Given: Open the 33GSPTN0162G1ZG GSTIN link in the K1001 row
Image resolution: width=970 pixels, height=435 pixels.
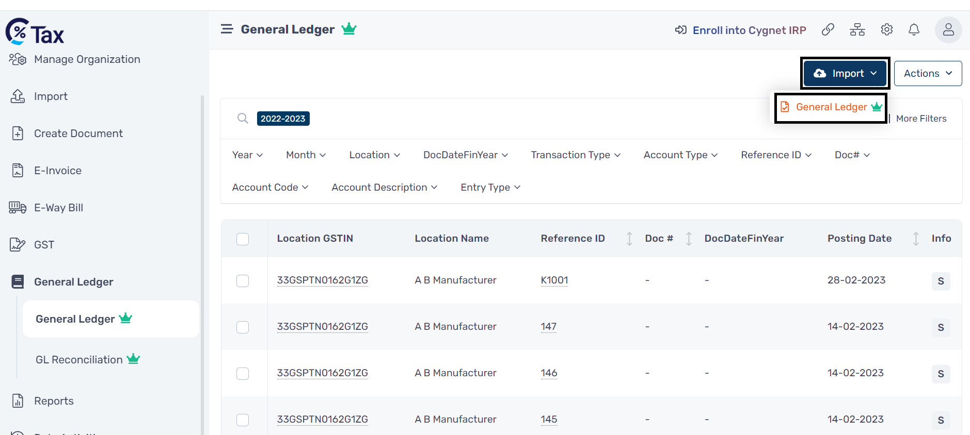Looking at the screenshot, I should [323, 280].
